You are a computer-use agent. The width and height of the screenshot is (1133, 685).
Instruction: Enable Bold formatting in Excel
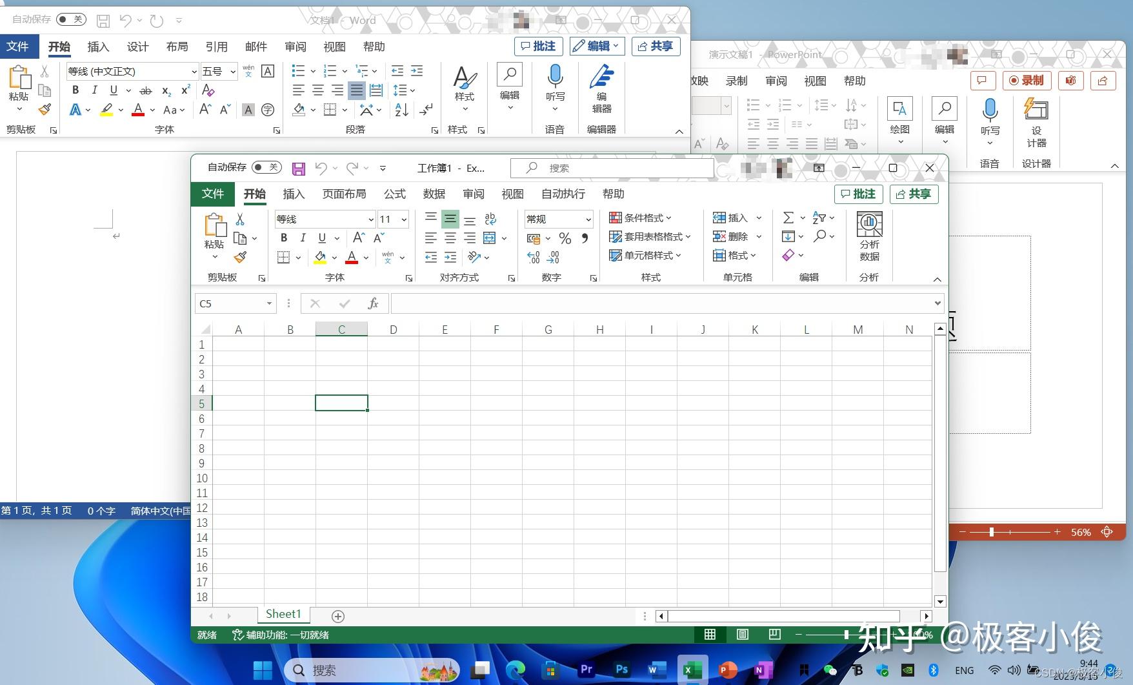[x=283, y=238]
